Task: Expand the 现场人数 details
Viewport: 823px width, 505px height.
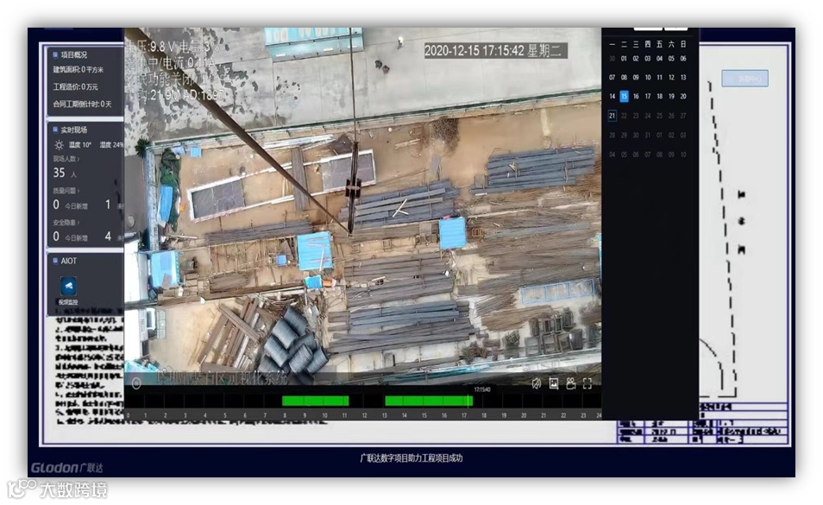Action: tap(66, 159)
